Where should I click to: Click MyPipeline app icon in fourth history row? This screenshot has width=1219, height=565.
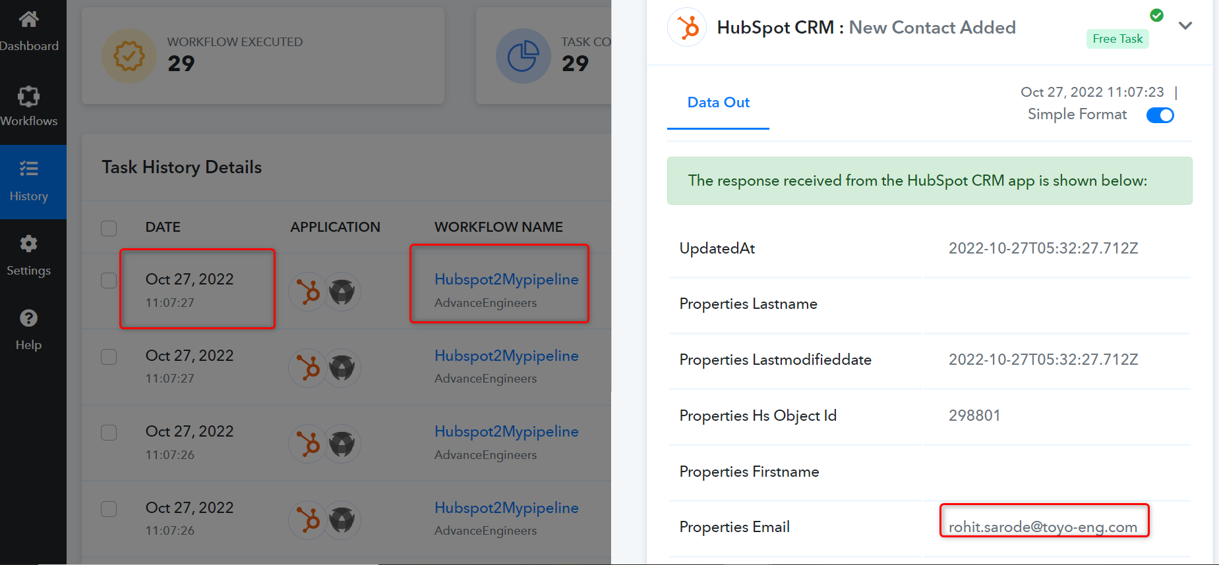(342, 520)
